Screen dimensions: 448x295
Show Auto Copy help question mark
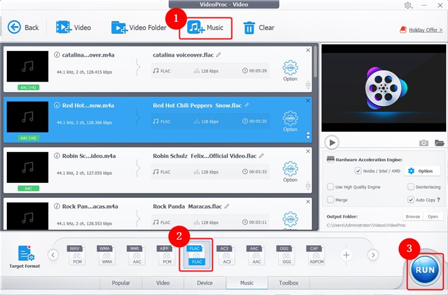pos(439,200)
